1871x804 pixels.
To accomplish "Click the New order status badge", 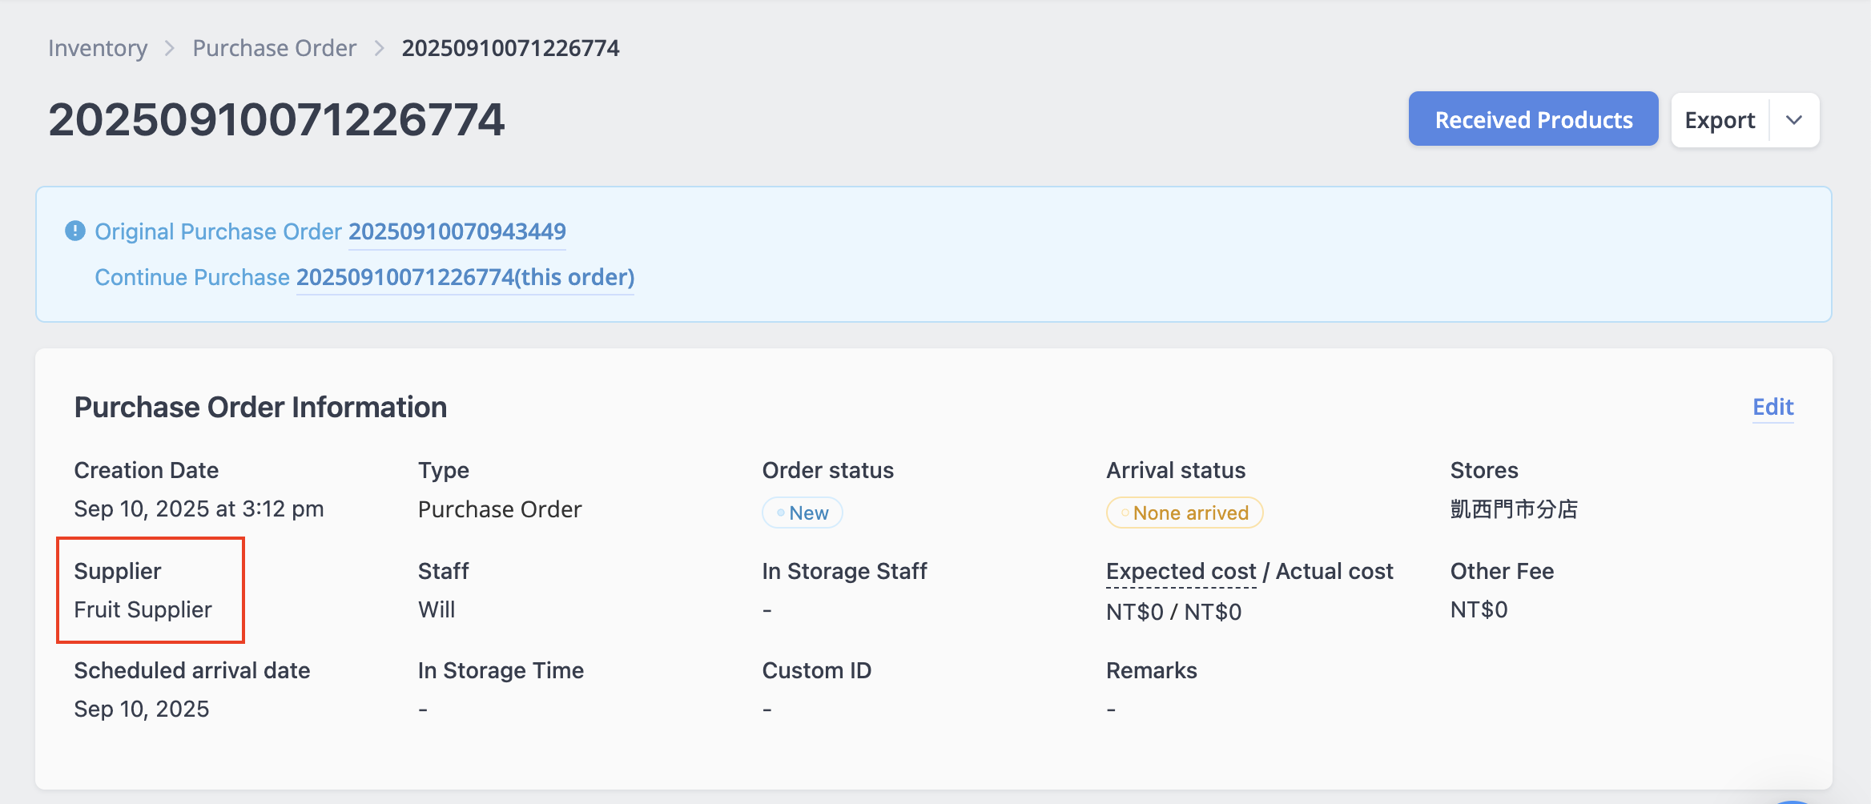I will (803, 513).
